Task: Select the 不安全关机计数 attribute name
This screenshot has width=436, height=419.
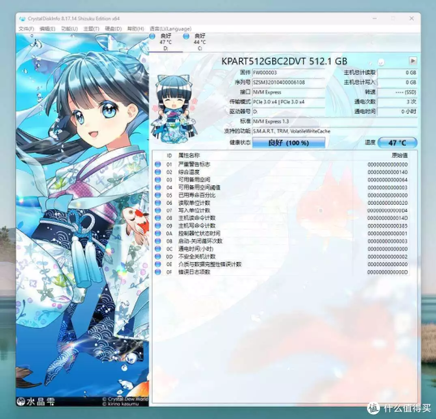Action: [x=197, y=256]
